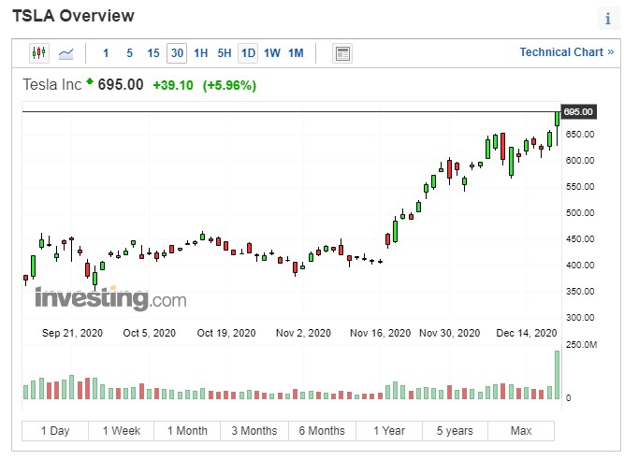Open the Technical Chart link
This screenshot has height=460, width=624.
point(567,52)
